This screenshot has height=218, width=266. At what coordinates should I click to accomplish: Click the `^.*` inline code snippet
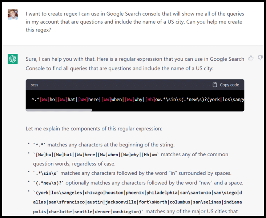pos(39,145)
